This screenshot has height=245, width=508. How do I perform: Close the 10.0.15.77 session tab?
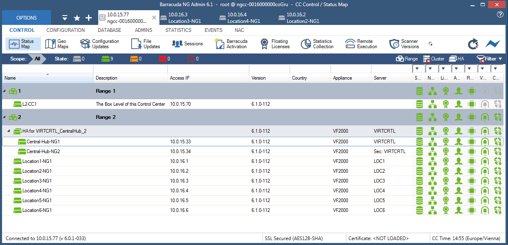pos(154,18)
